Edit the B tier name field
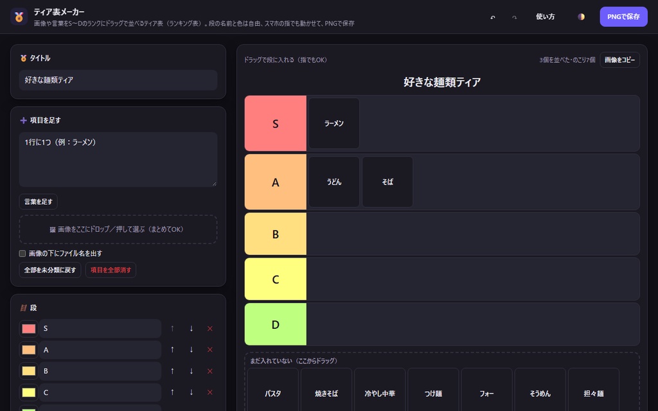The width and height of the screenshot is (658, 411). [x=100, y=371]
